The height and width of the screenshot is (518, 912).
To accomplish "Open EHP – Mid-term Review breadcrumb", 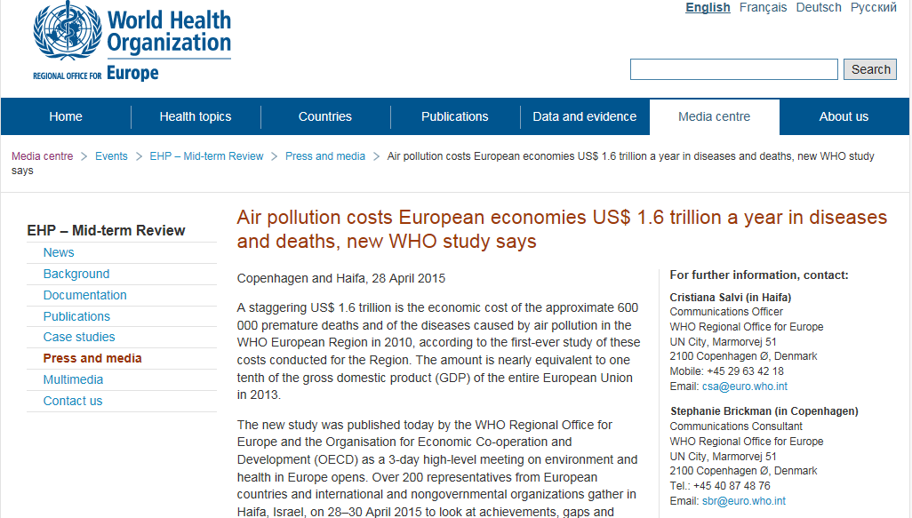I will (206, 156).
